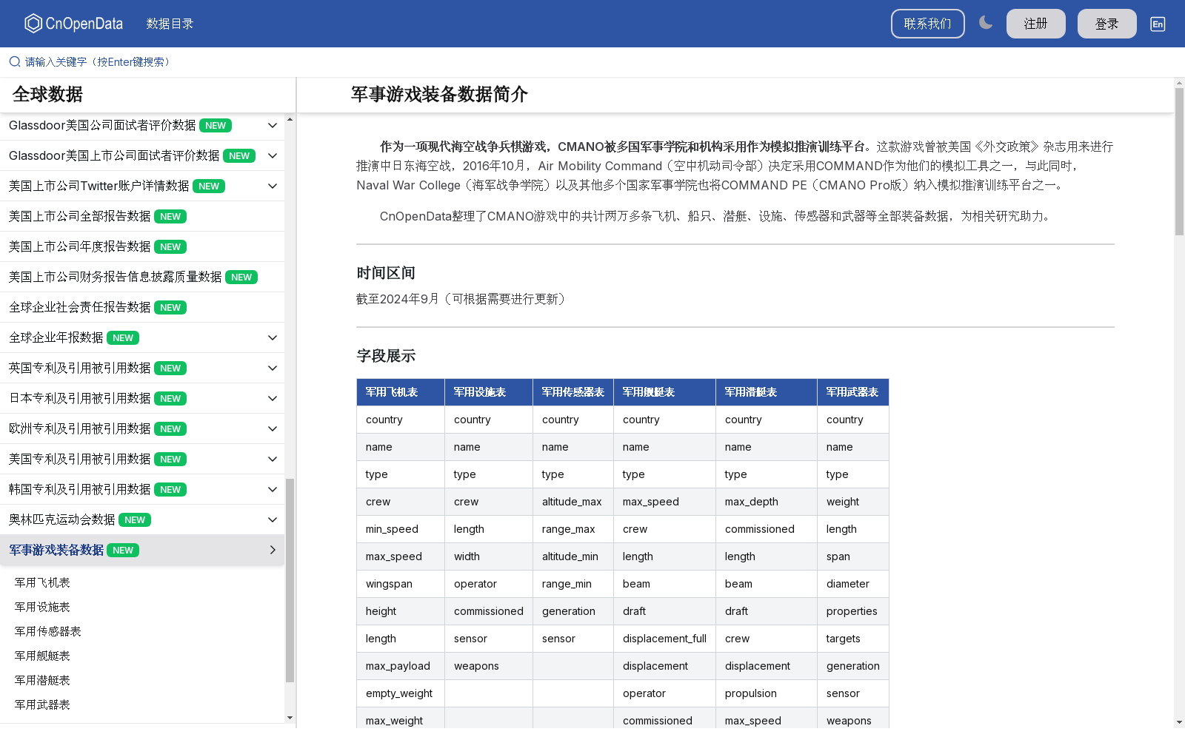Open 军用飞机表 sub-item in sidebar
1185x740 pixels.
click(42, 583)
